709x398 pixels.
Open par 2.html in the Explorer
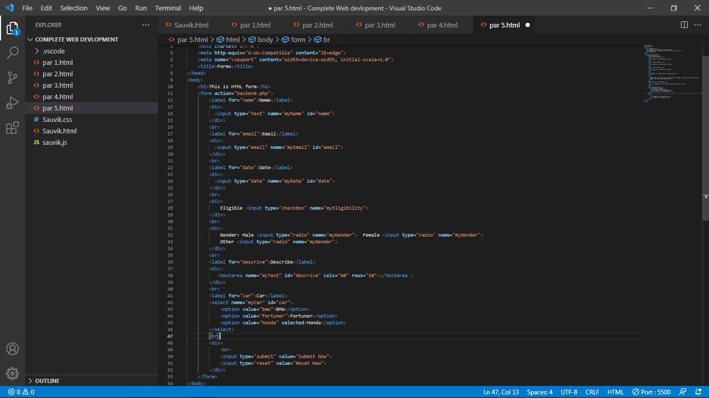click(x=92, y=74)
